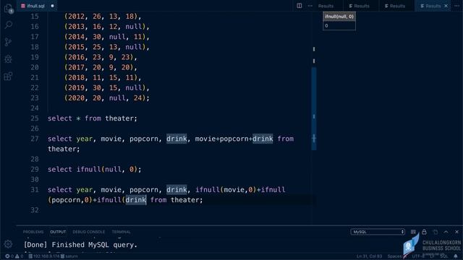
Task: Open the Explorer view in activity bar
Action: [x=8, y=9]
